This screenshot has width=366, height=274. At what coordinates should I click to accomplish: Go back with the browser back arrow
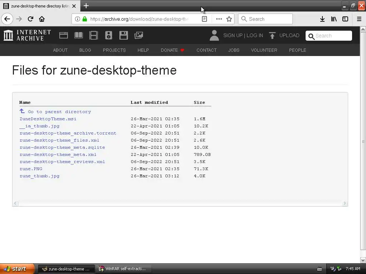click(x=7, y=19)
